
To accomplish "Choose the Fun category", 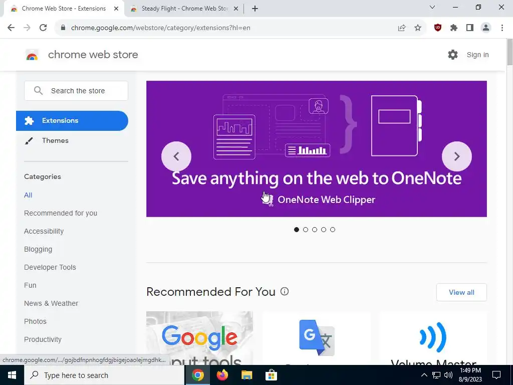I will tap(30, 285).
